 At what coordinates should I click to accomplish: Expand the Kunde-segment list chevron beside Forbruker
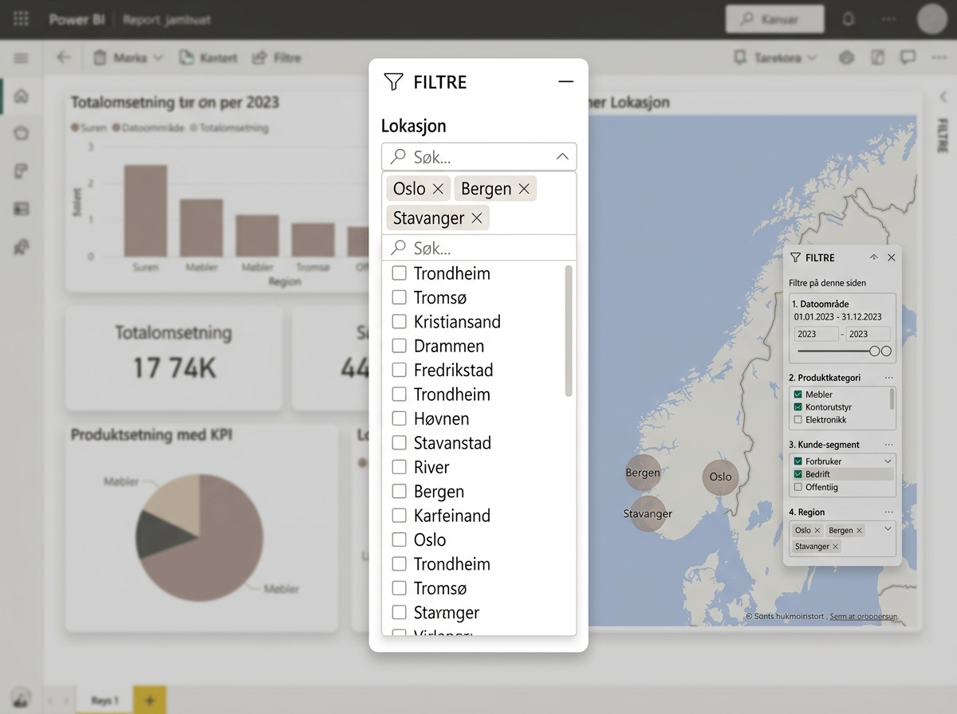(x=888, y=461)
